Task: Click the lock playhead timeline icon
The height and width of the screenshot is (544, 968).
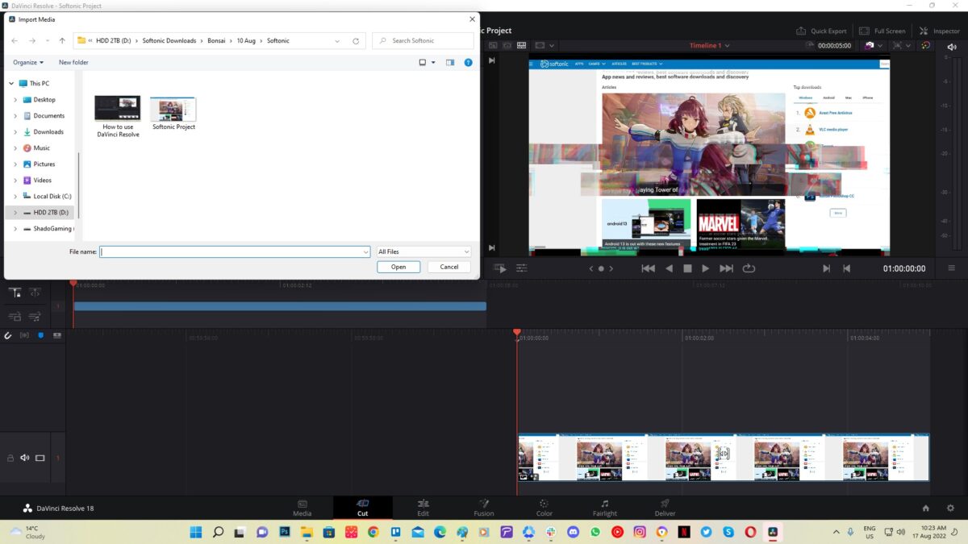Action: pos(16,293)
